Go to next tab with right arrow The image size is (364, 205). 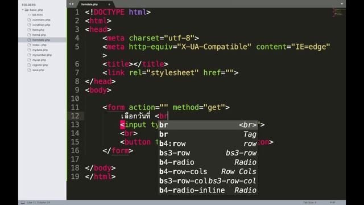(x=73, y=4)
